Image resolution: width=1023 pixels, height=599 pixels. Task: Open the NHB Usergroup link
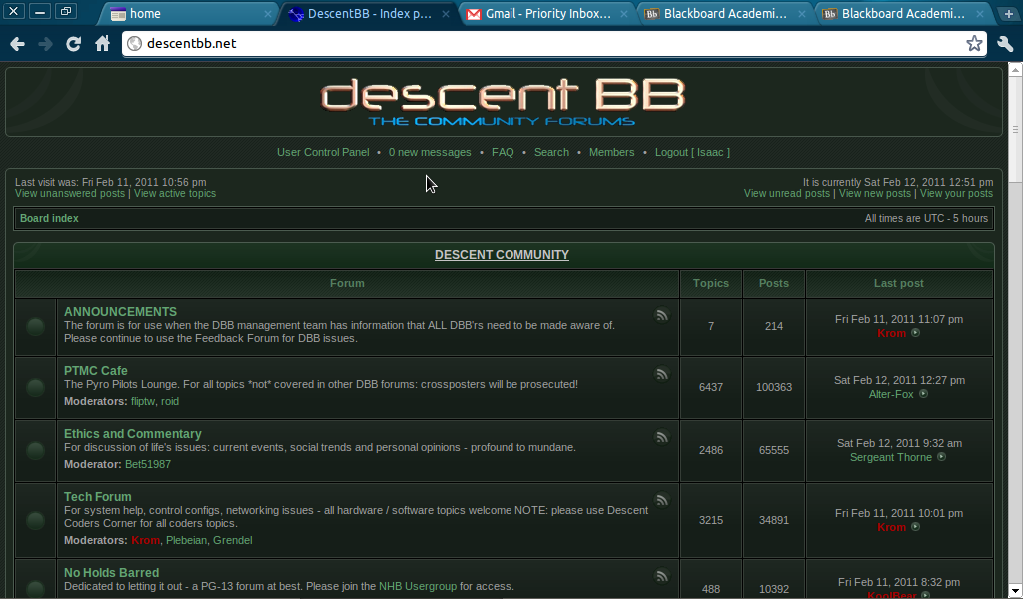(x=418, y=586)
